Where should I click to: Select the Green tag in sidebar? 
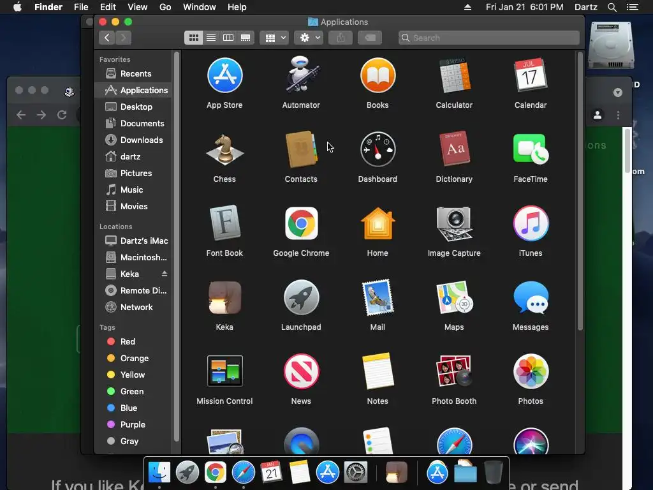pos(133,391)
